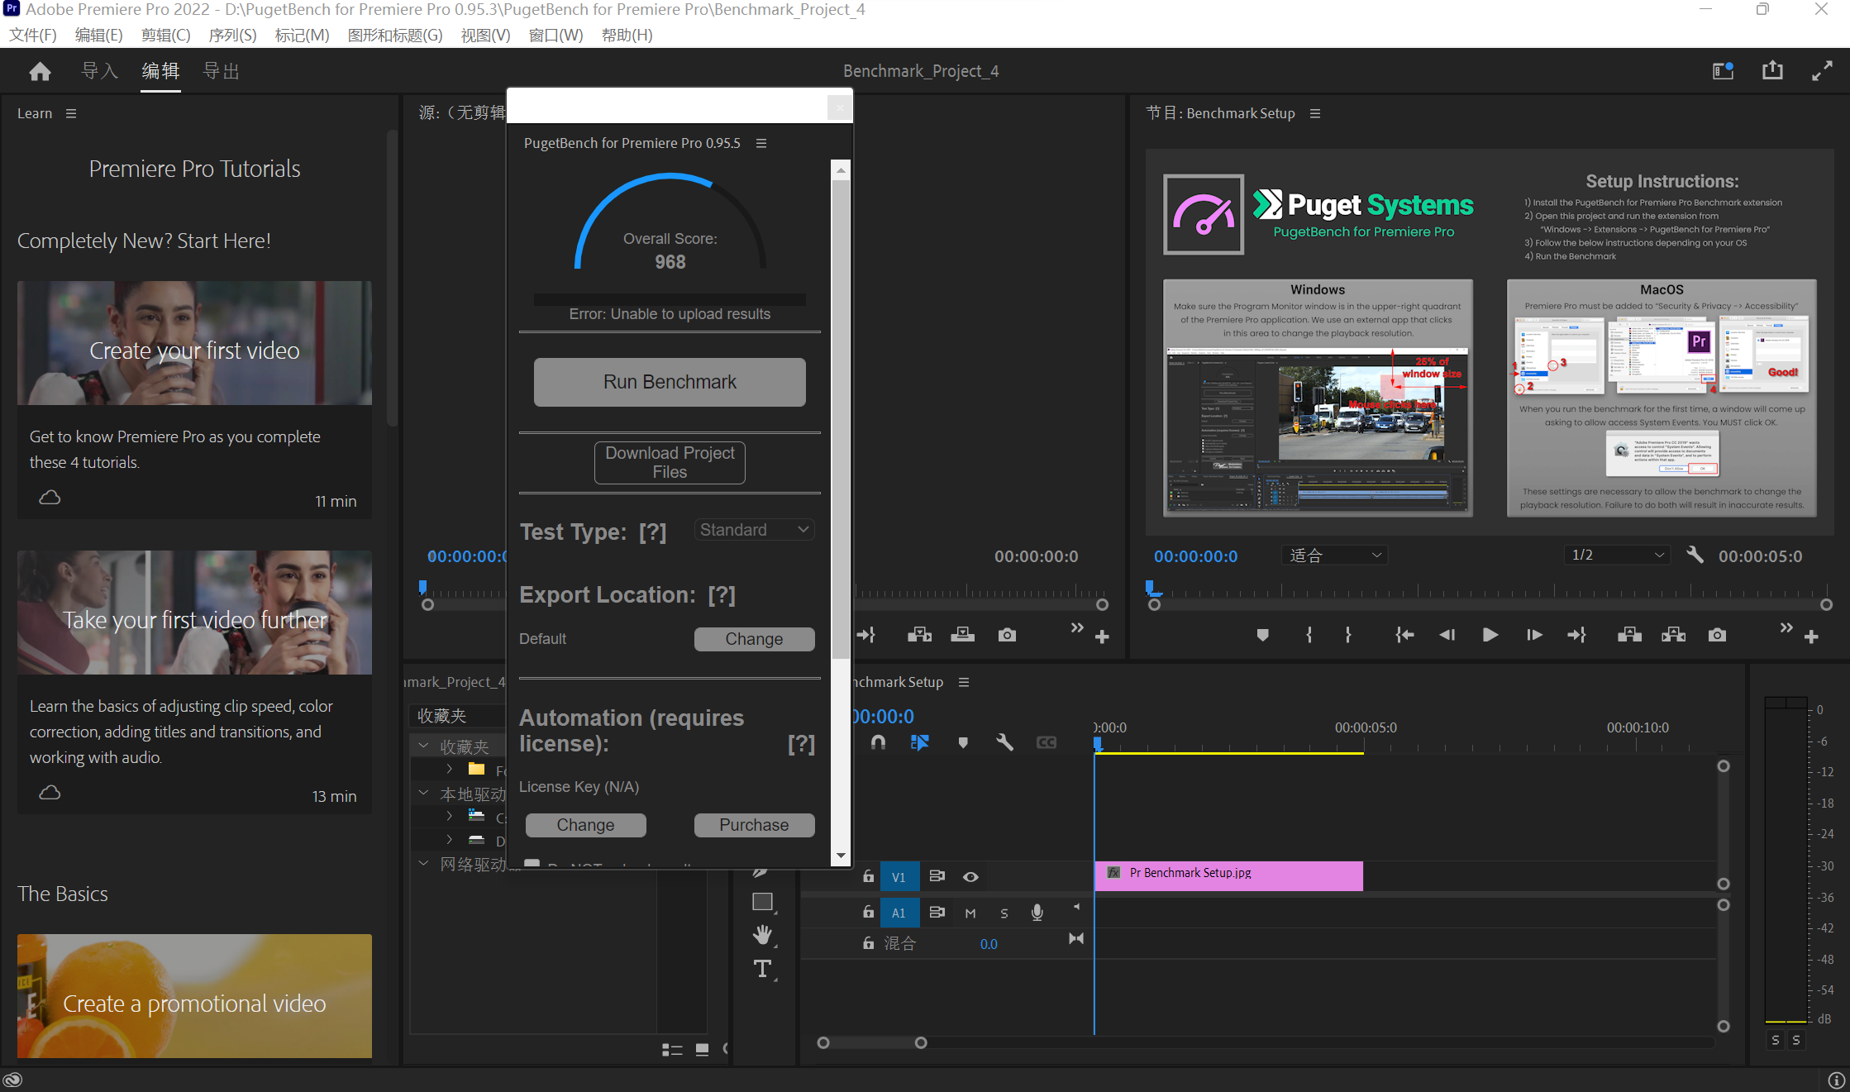Open the 序列(S) menu
Viewport: 1850px width, 1092px height.
coord(233,35)
